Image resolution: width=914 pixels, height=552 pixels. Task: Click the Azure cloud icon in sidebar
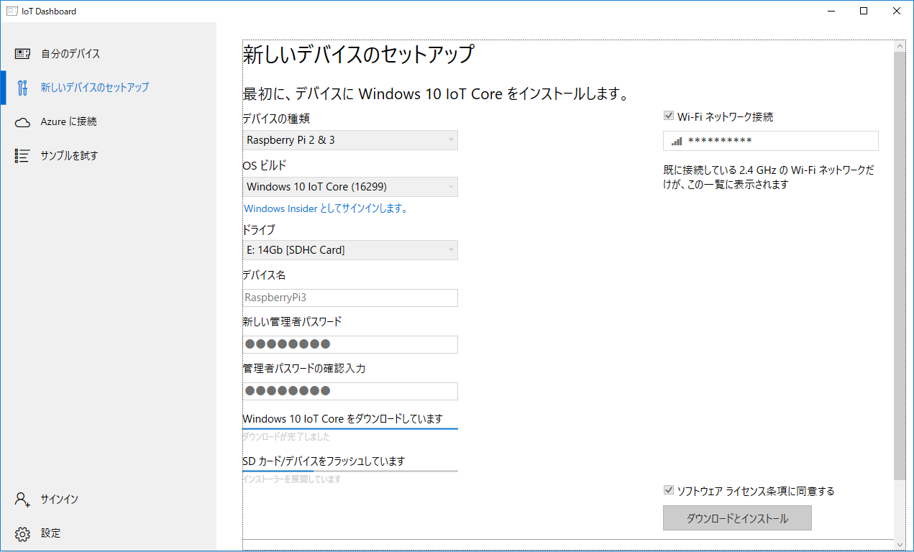click(x=22, y=122)
